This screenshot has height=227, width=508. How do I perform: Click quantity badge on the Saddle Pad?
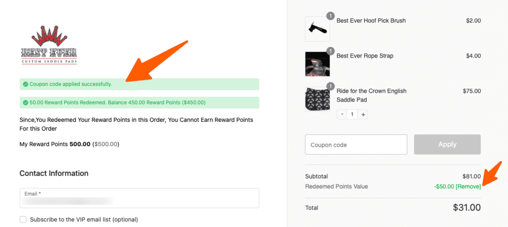point(330,86)
